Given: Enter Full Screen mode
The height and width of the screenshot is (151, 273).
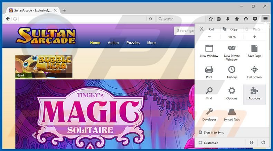Looking at the screenshot, I should 254,72.
